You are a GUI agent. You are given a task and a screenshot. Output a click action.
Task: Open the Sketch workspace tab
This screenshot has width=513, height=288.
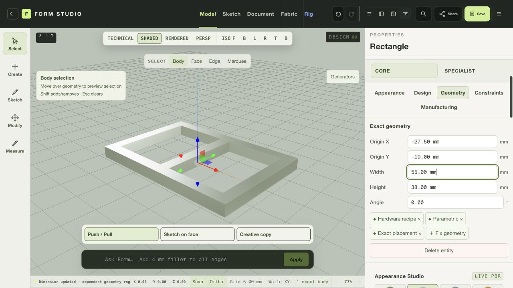[232, 14]
